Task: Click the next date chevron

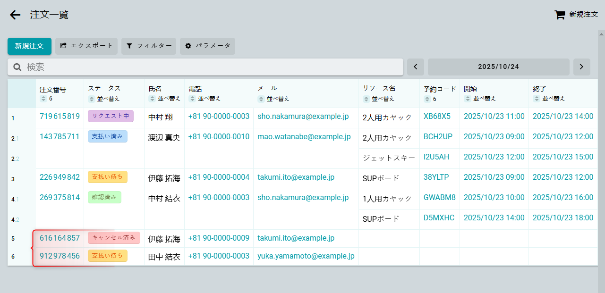Action: coord(581,67)
